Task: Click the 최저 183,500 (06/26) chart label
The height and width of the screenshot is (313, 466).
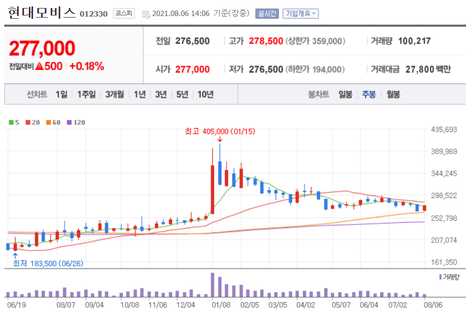Action: [48, 263]
